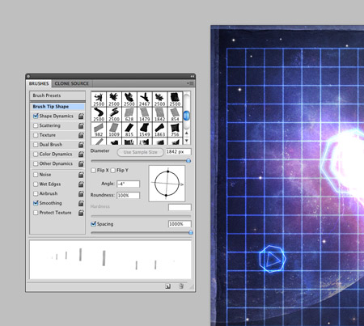The height and width of the screenshot is (326, 364).
Task: Turn on the Texture checkbox
Action: pyautogui.click(x=36, y=135)
